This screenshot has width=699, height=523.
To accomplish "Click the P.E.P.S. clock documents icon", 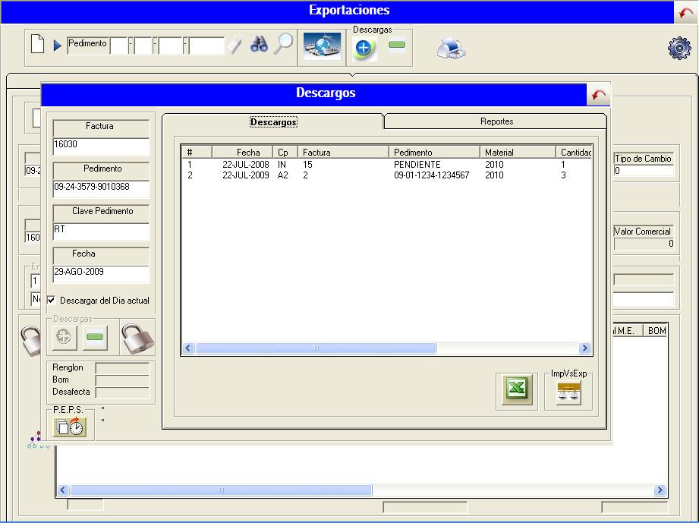I will click(x=70, y=427).
